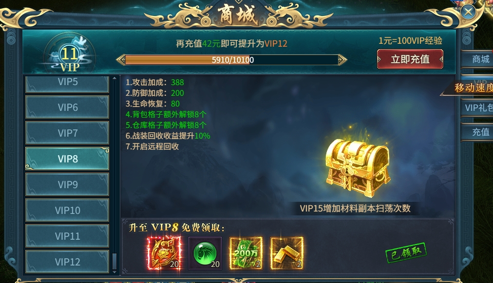Close the 商城 shop window
The image size is (493, 283).
469,12
